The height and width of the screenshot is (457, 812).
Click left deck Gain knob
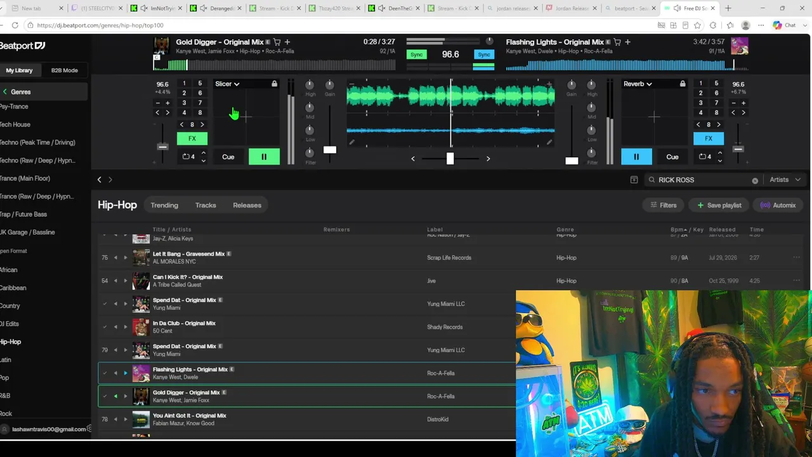(x=330, y=85)
